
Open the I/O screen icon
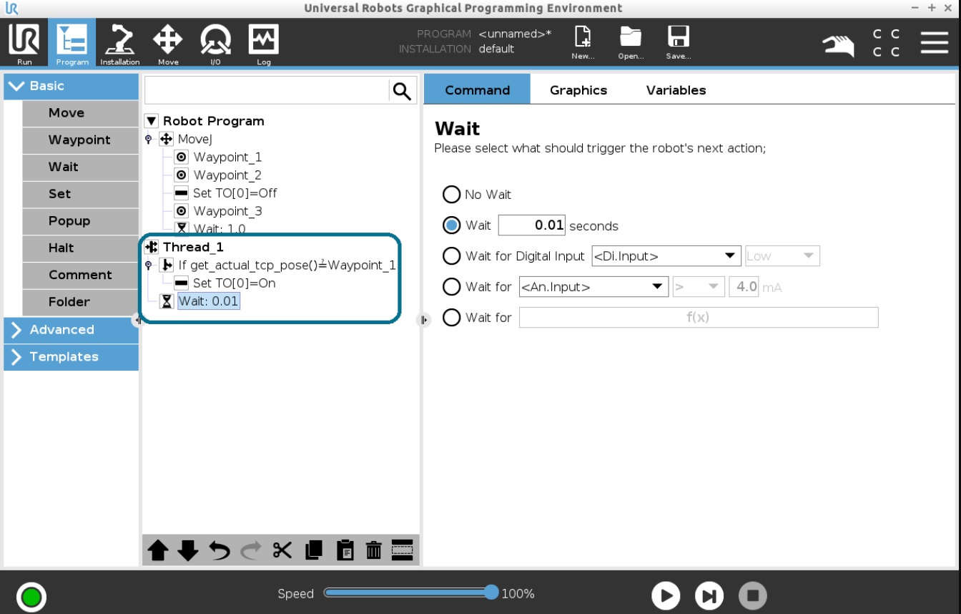215,44
